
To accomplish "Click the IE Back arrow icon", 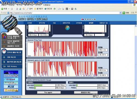I will point(2,9).
